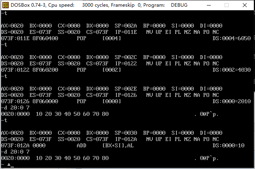Click the register value 'SP=002C'
The width and height of the screenshot is (255, 169).
click(126, 57)
